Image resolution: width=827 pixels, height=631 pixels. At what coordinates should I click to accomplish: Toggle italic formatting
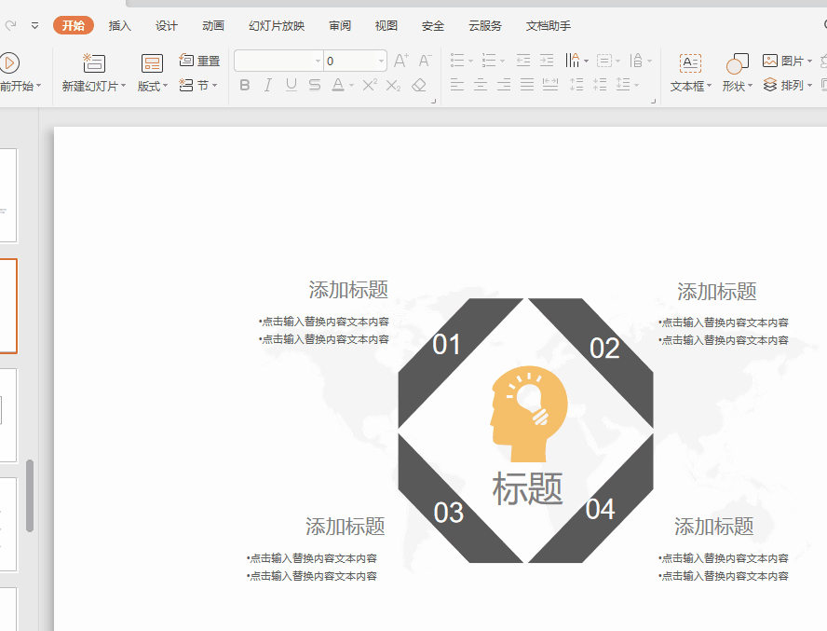[x=268, y=86]
